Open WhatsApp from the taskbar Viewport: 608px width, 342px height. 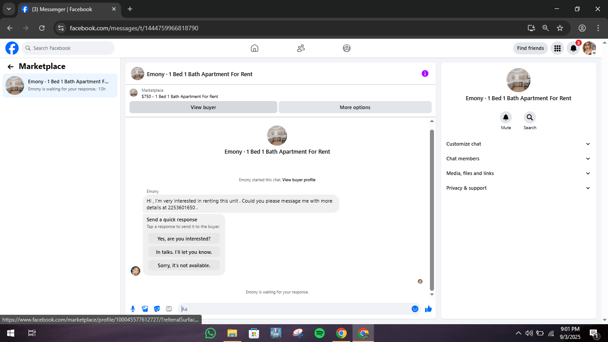click(x=211, y=333)
